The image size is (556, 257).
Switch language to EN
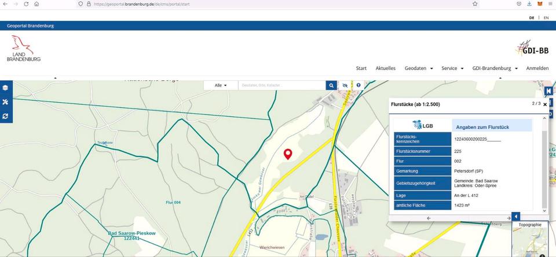pos(546,18)
